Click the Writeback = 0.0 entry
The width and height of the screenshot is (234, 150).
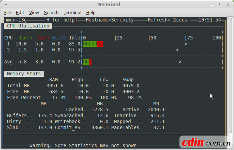[x=82, y=121]
